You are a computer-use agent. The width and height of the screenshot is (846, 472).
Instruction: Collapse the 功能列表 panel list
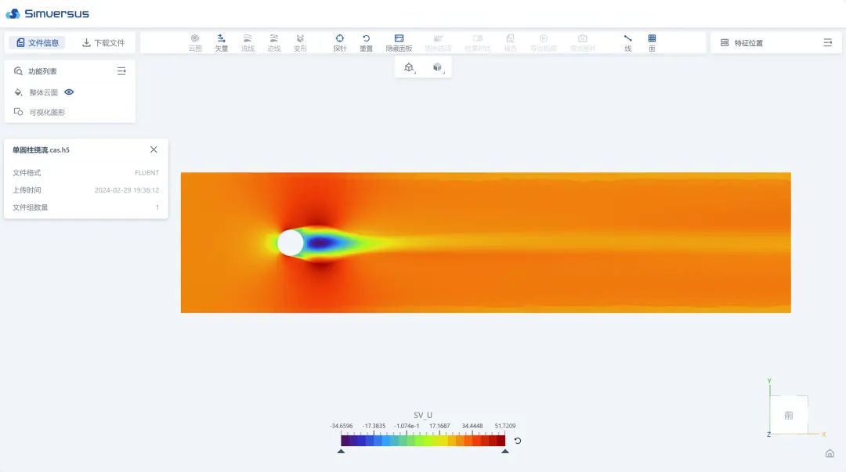121,71
